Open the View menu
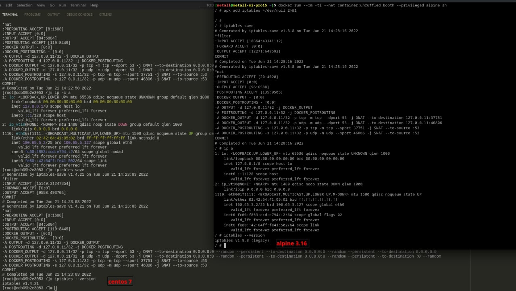 [x=41, y=5]
